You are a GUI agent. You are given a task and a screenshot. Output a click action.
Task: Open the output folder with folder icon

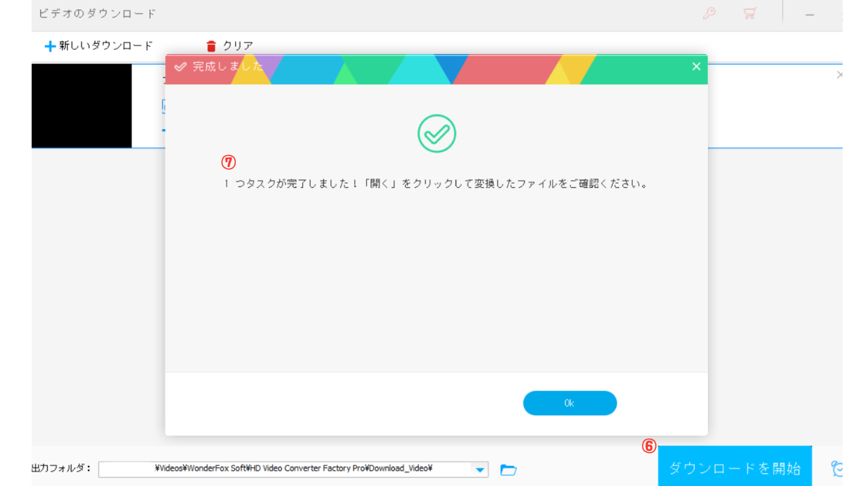pos(509,470)
